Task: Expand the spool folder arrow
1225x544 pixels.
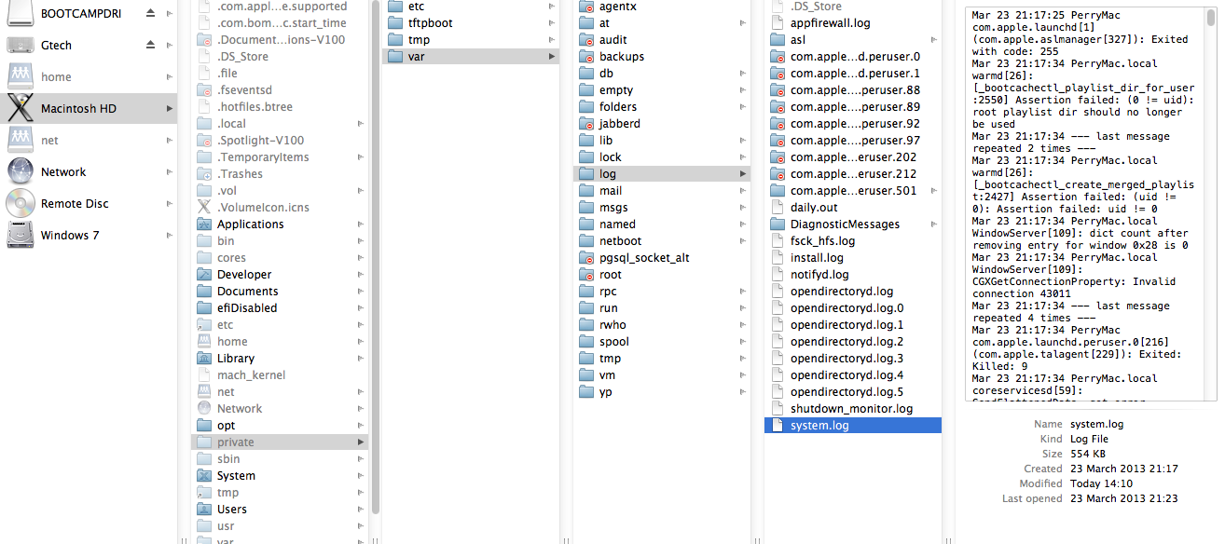Action: click(x=743, y=341)
